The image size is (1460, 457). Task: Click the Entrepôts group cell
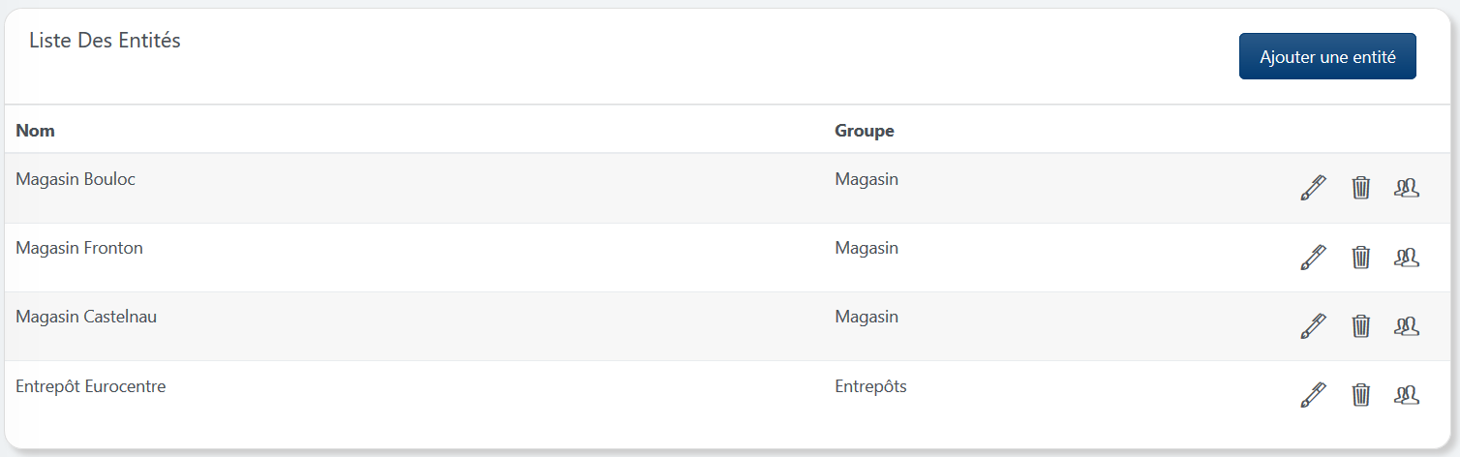coord(870,386)
